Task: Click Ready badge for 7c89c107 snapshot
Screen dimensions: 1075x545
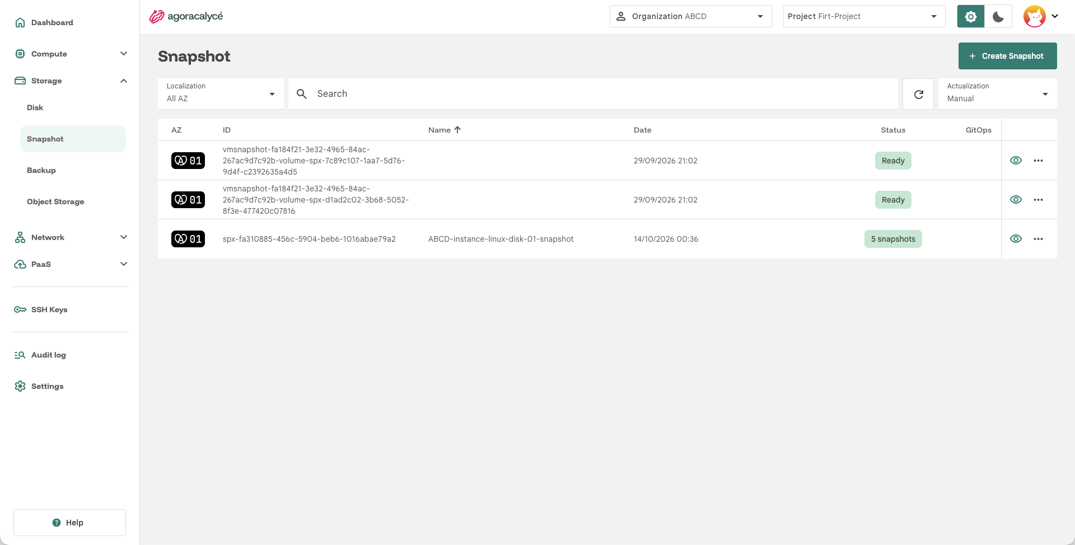Action: pyautogui.click(x=893, y=161)
